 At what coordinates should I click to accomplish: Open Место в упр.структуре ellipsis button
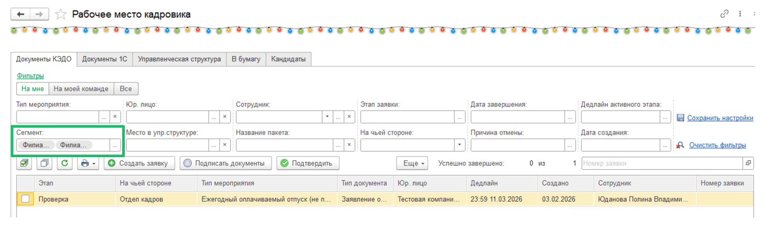tap(214, 145)
